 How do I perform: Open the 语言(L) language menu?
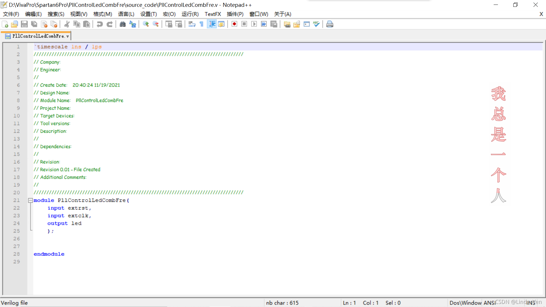coord(126,14)
